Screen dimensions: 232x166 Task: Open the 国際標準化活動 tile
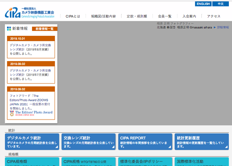(202, 162)
